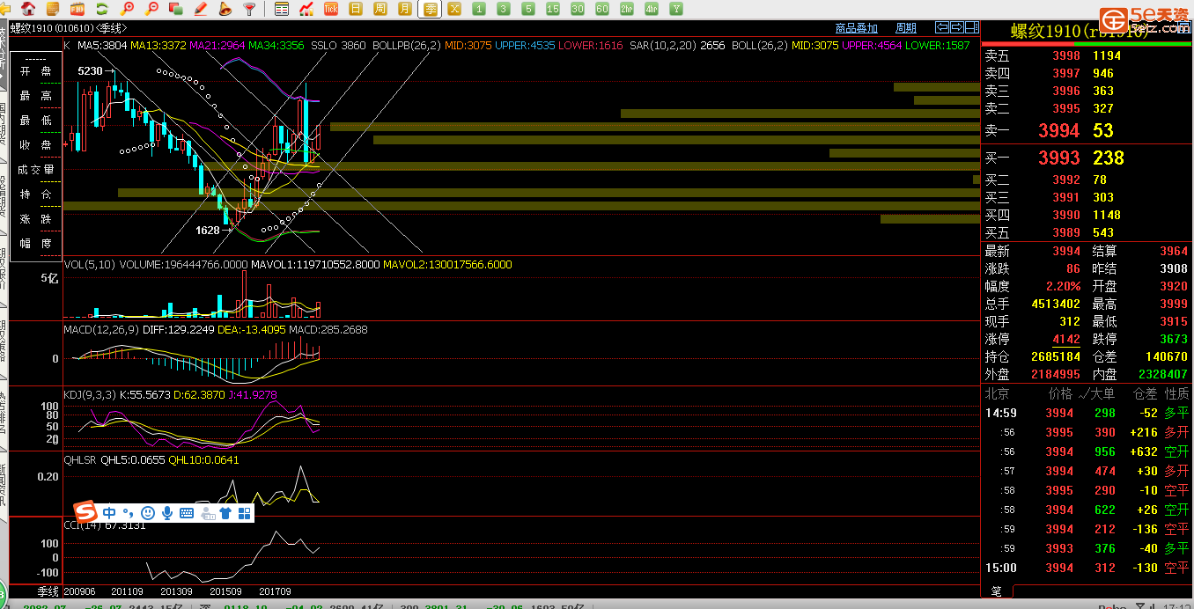Click the green Y period icon
The image size is (1194, 609).
pos(676,9)
